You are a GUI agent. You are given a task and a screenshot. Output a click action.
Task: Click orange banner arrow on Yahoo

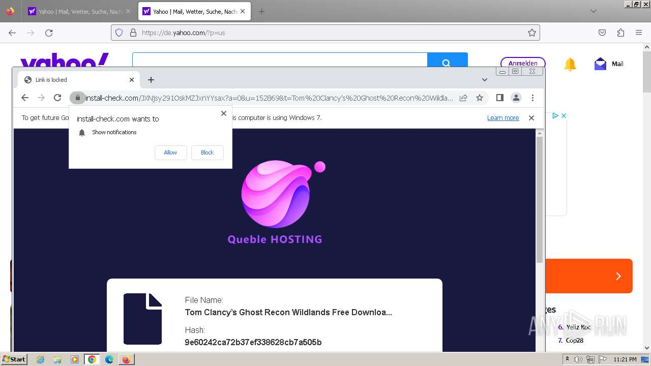618,276
